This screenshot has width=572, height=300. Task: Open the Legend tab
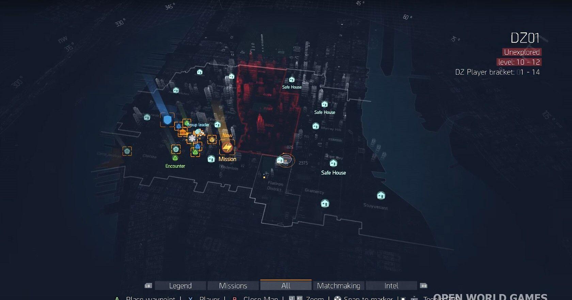pos(180,286)
